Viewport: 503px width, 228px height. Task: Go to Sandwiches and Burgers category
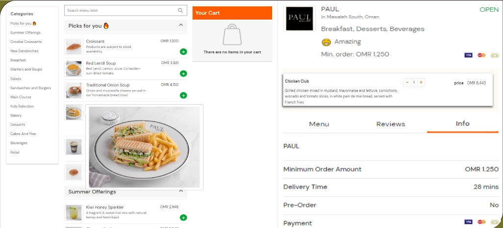(x=30, y=88)
